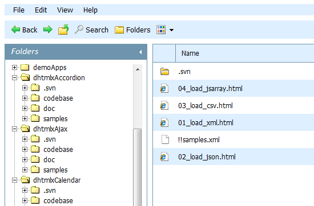314x206 pixels.
Task: Select codebase label under dhtmlxAccordion
Action: pyautogui.click(x=58, y=98)
